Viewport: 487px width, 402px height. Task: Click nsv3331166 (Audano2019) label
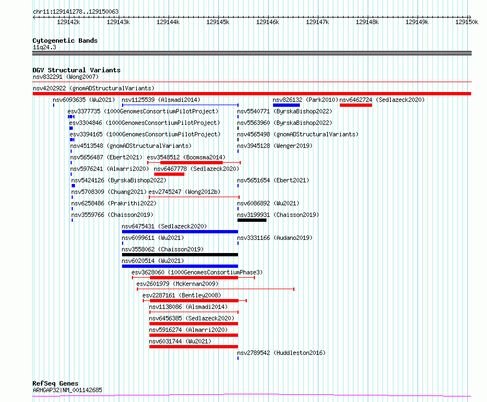tap(275, 238)
